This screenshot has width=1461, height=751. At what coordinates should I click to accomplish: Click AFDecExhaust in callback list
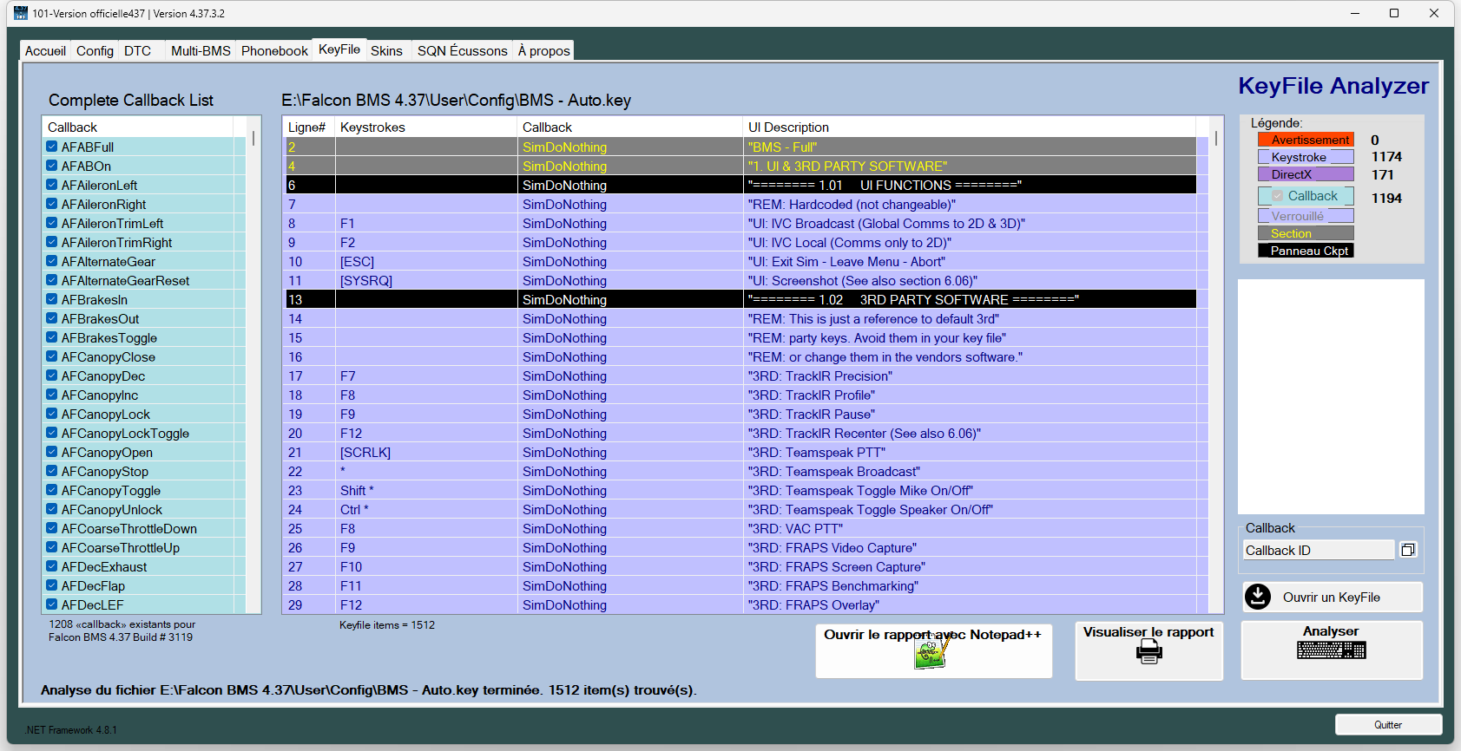point(104,566)
